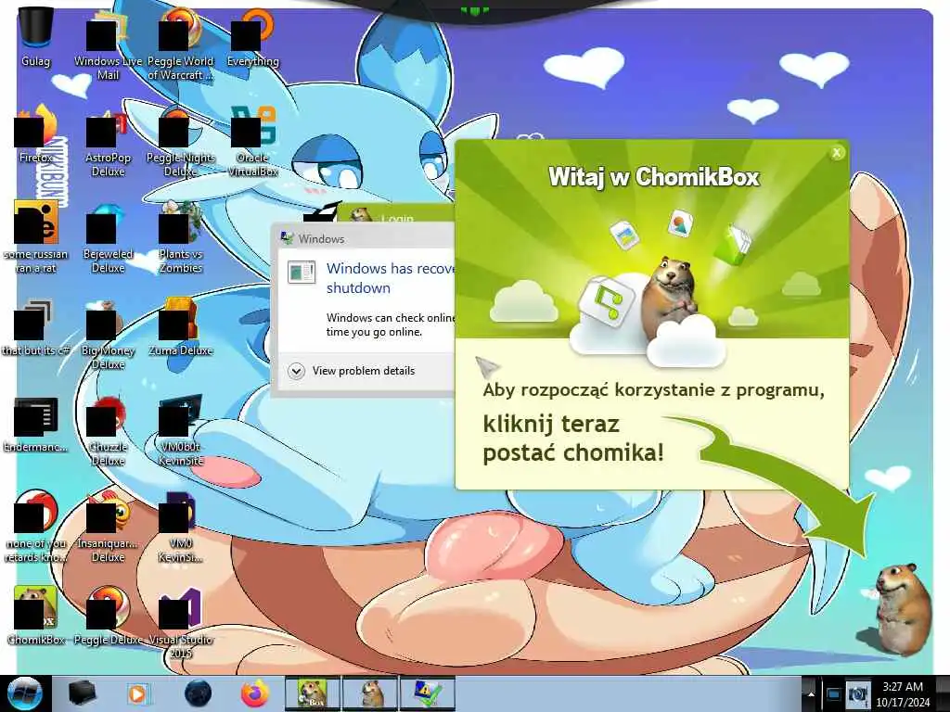This screenshot has width=950, height=712.
Task: Switch to Windows problem report taskbar button
Action: (x=427, y=693)
